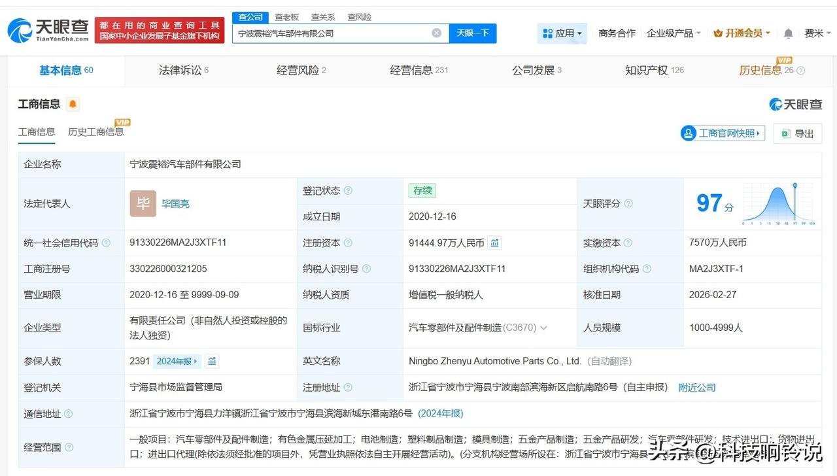Click the help icon beside 登记状态
Image resolution: width=837 pixels, height=476 pixels.
[x=349, y=190]
